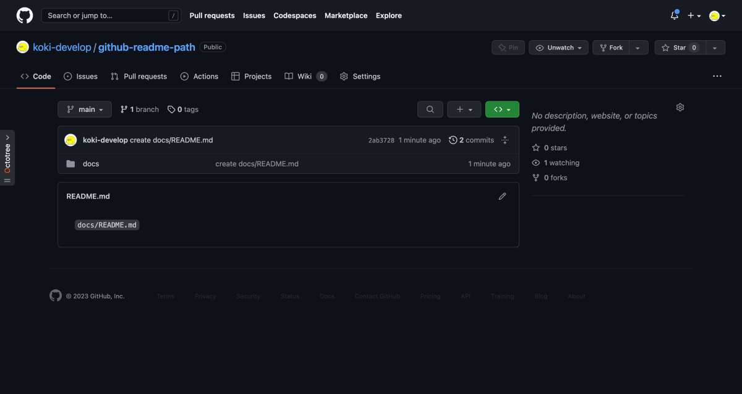Open the main branch selector
742x394 pixels.
click(85, 109)
